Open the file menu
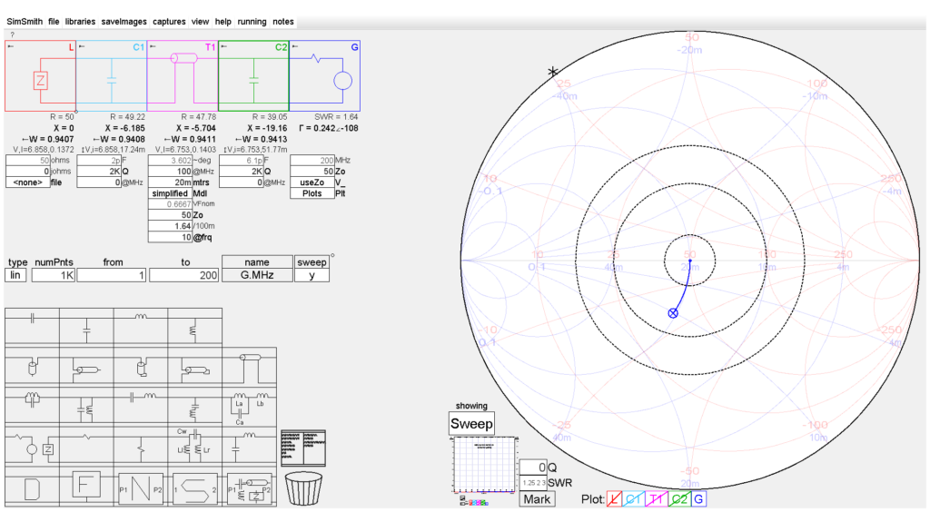The image size is (930, 512). click(x=54, y=22)
